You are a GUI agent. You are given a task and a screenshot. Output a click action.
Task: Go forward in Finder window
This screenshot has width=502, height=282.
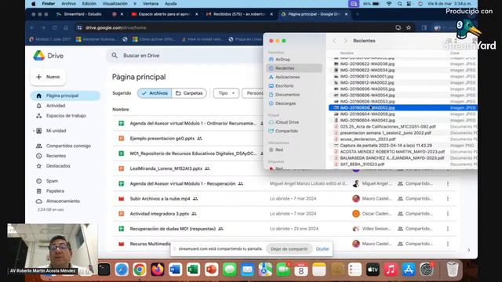(x=345, y=41)
